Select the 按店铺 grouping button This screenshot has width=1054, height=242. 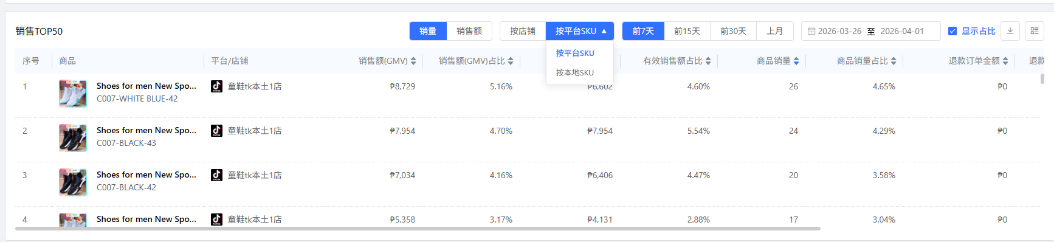point(523,31)
